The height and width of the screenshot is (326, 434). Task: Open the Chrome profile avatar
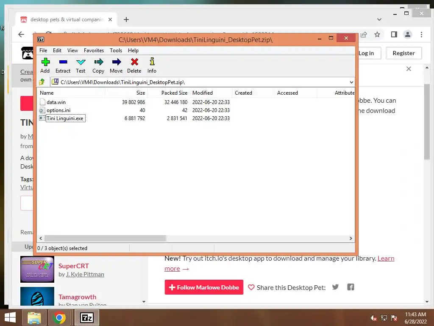(407, 34)
